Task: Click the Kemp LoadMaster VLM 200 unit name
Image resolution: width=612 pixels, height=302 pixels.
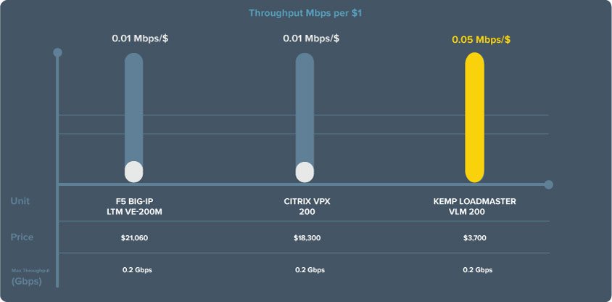Action: pyautogui.click(x=474, y=206)
